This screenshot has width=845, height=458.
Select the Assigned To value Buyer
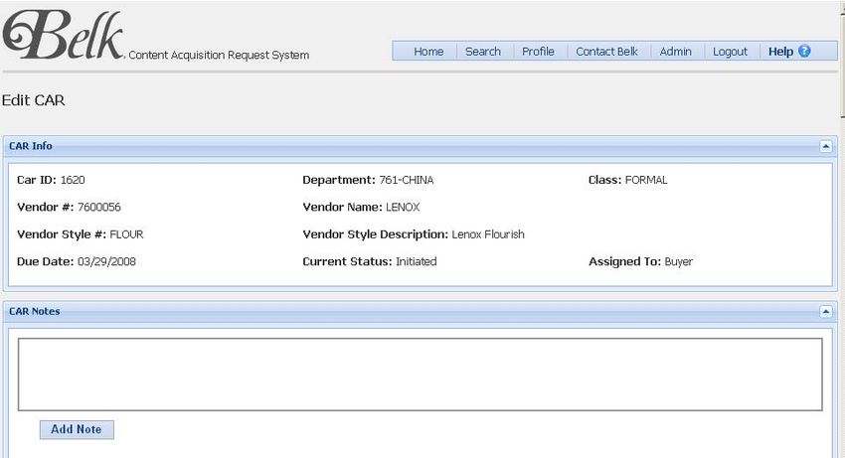[678, 262]
